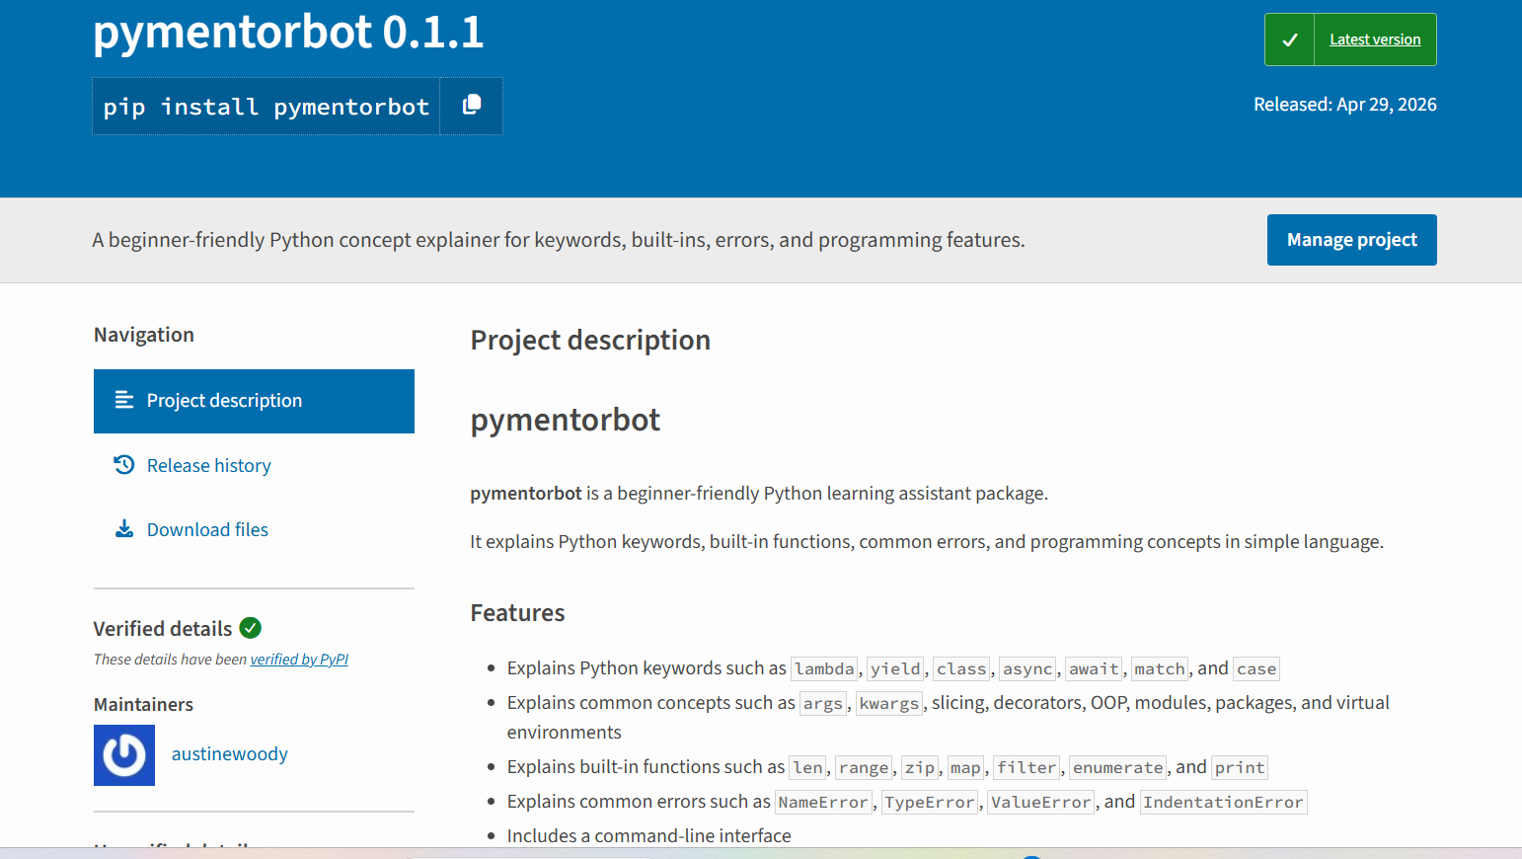Select the Project description tab
Image resolution: width=1522 pixels, height=859 pixels.
[x=254, y=401]
